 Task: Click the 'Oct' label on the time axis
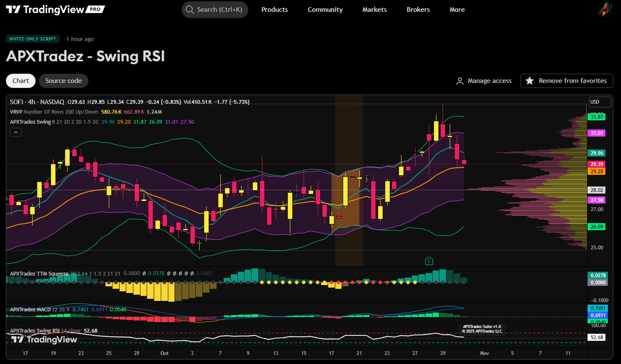coord(164,353)
